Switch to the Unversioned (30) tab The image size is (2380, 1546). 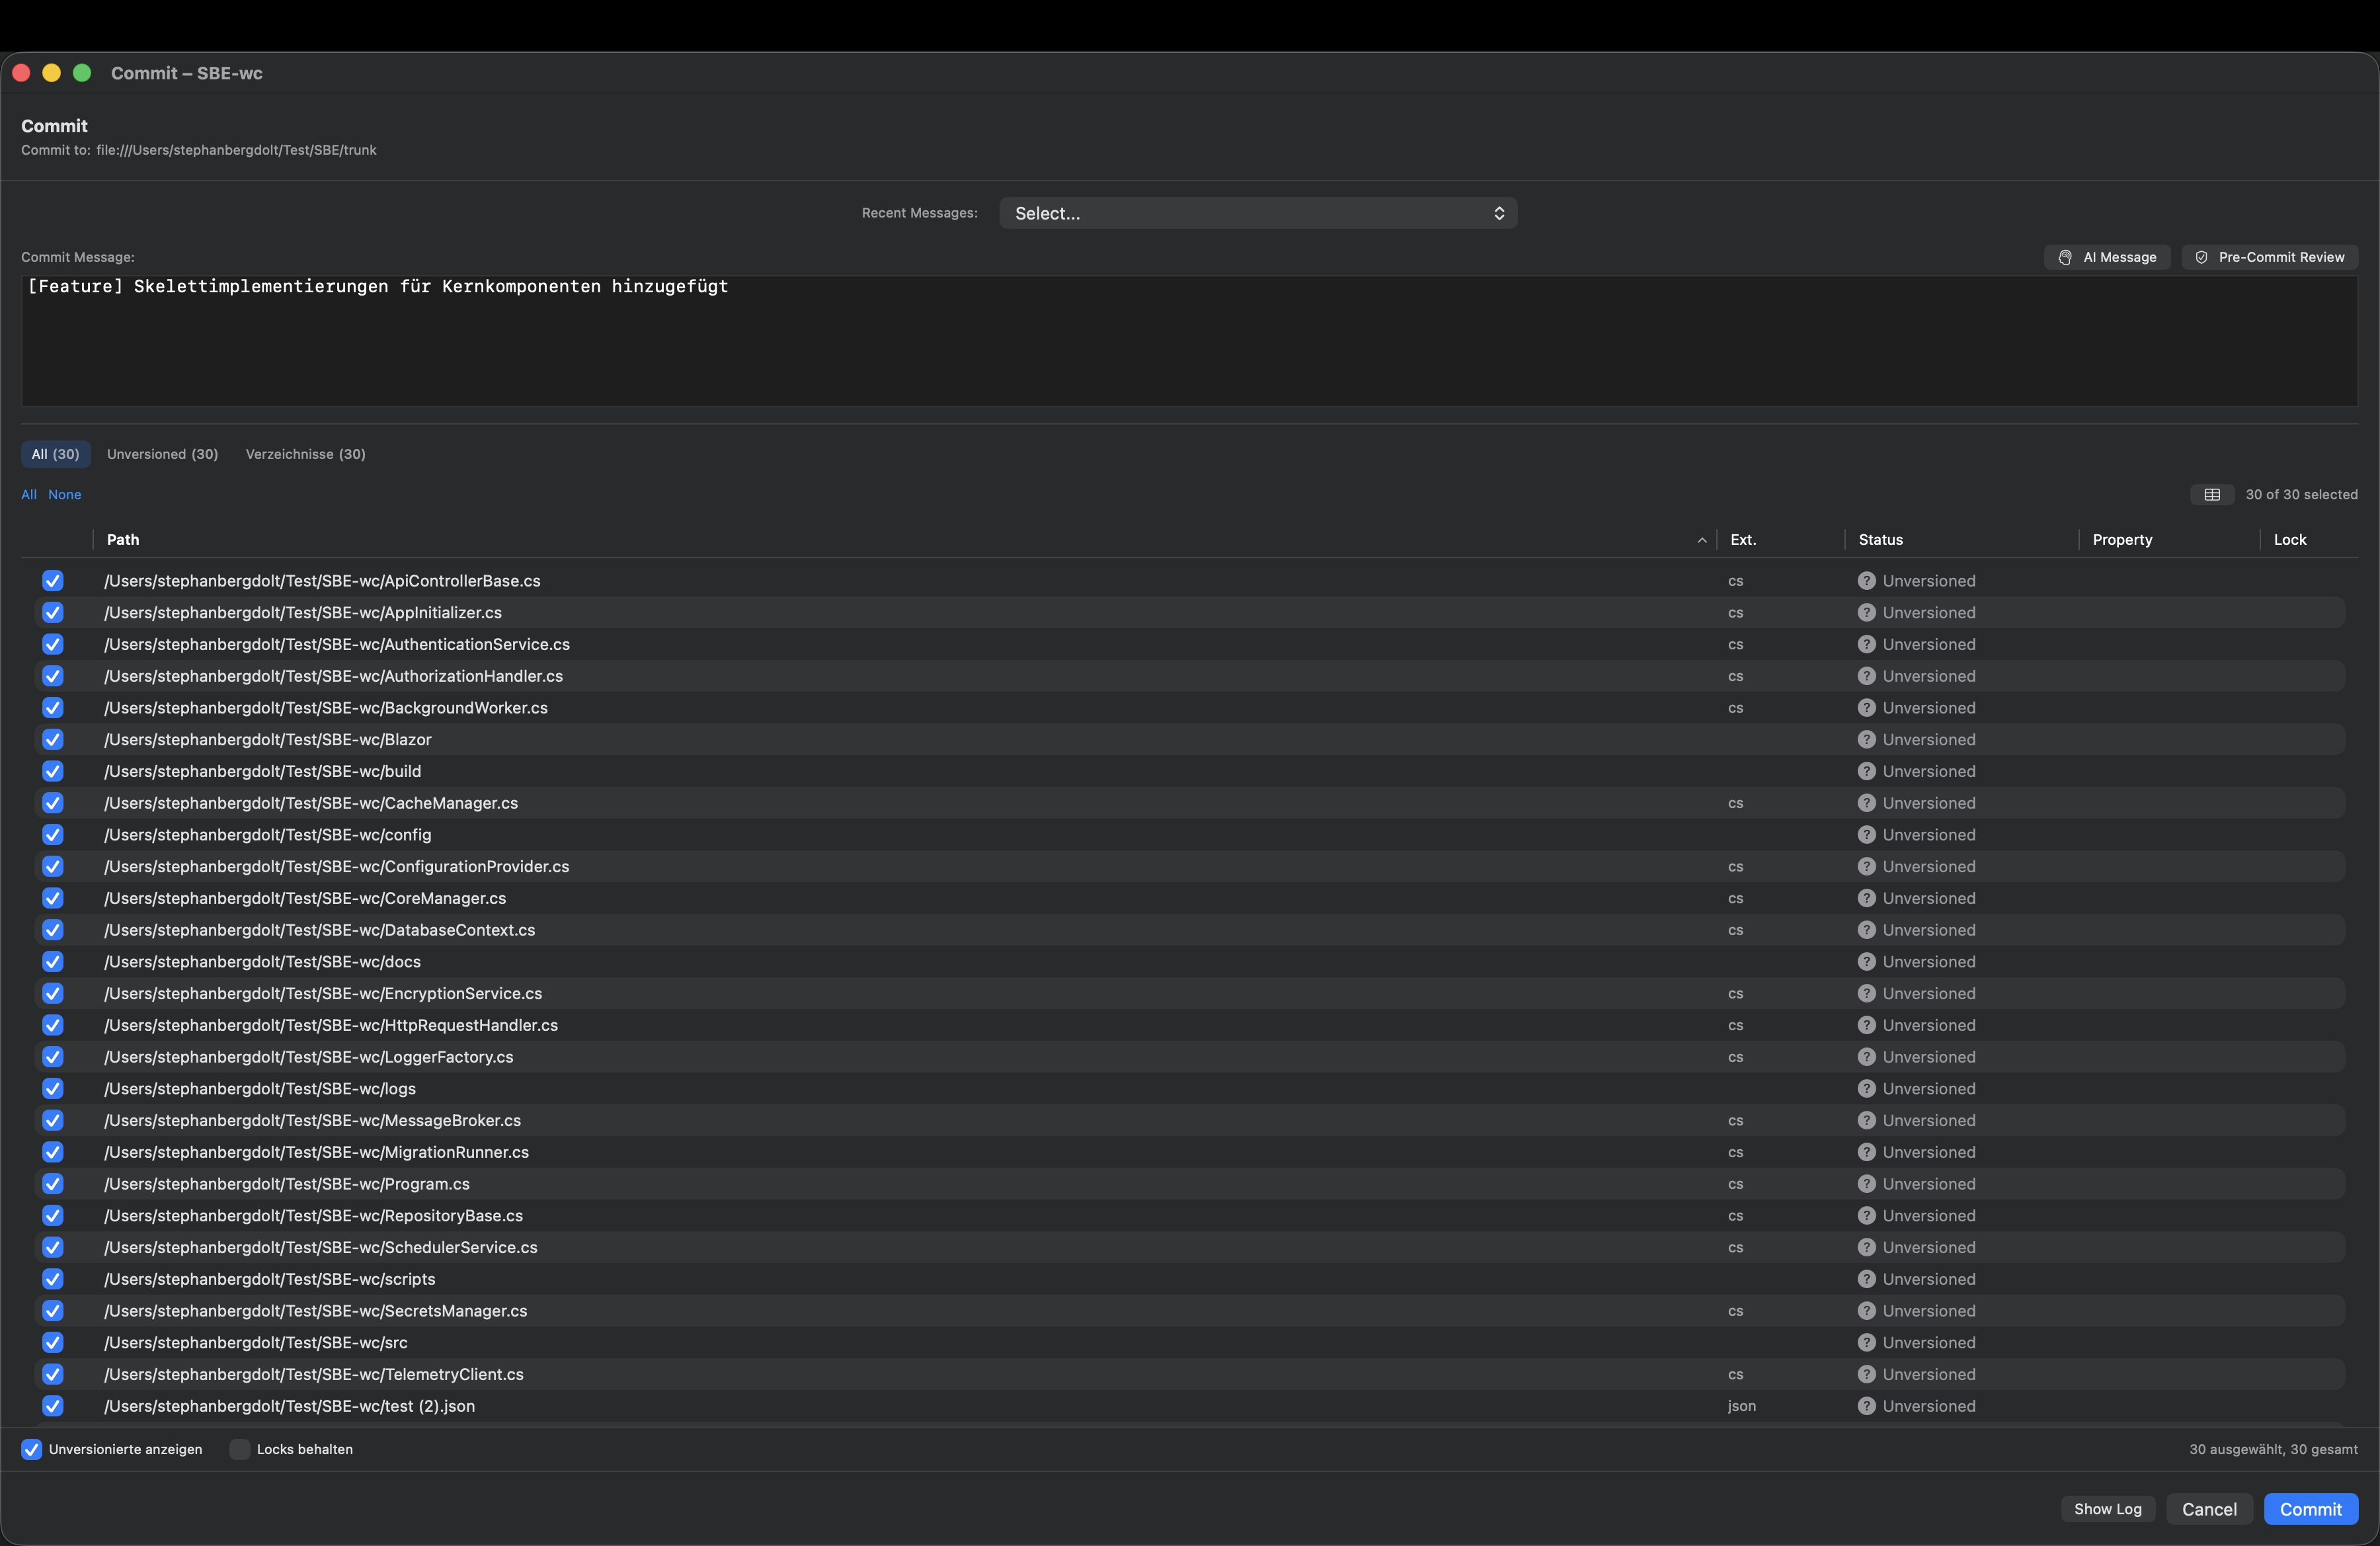click(x=162, y=453)
